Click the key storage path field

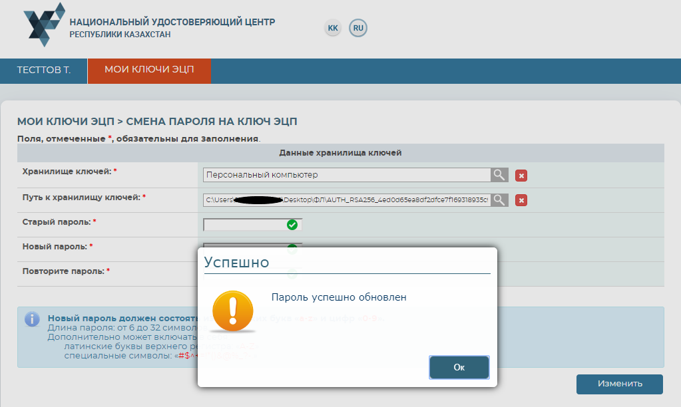coord(346,200)
